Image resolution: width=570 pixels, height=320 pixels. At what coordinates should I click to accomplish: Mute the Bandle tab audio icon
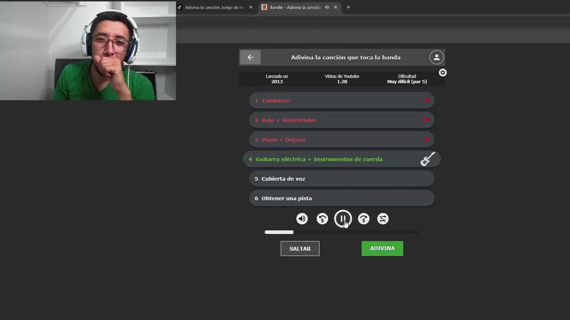[x=327, y=7]
